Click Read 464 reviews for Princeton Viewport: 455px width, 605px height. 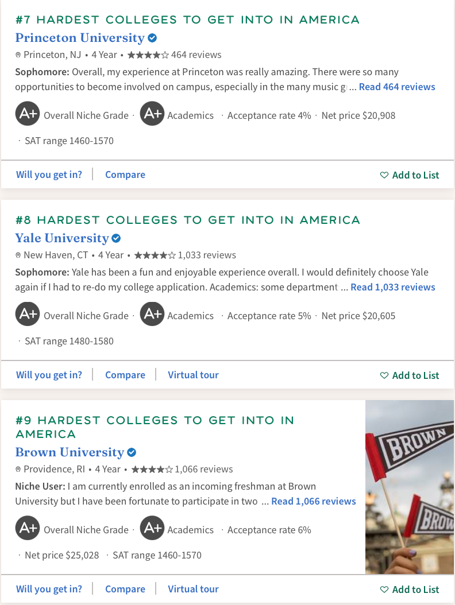pos(397,87)
